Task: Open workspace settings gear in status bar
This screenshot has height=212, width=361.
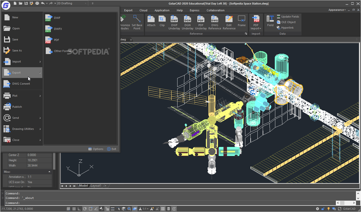Action: click(x=318, y=209)
